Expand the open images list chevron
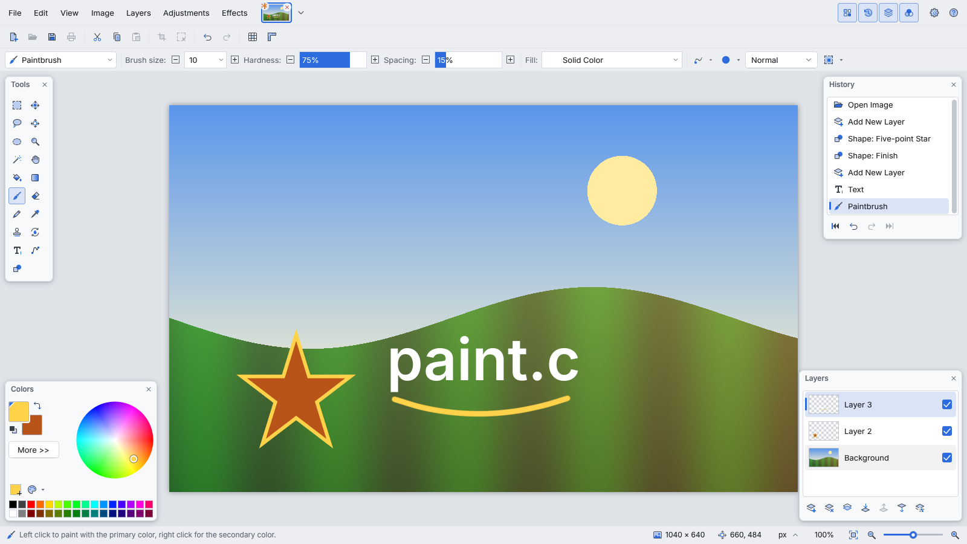The height and width of the screenshot is (544, 967). point(301,13)
